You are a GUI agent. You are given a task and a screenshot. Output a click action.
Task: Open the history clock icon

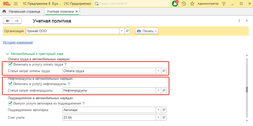tap(184, 4)
